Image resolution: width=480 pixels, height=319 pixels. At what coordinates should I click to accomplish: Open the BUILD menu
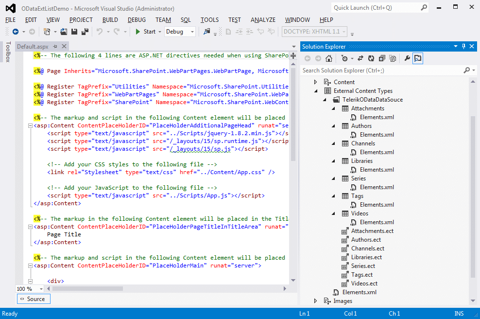(110, 20)
